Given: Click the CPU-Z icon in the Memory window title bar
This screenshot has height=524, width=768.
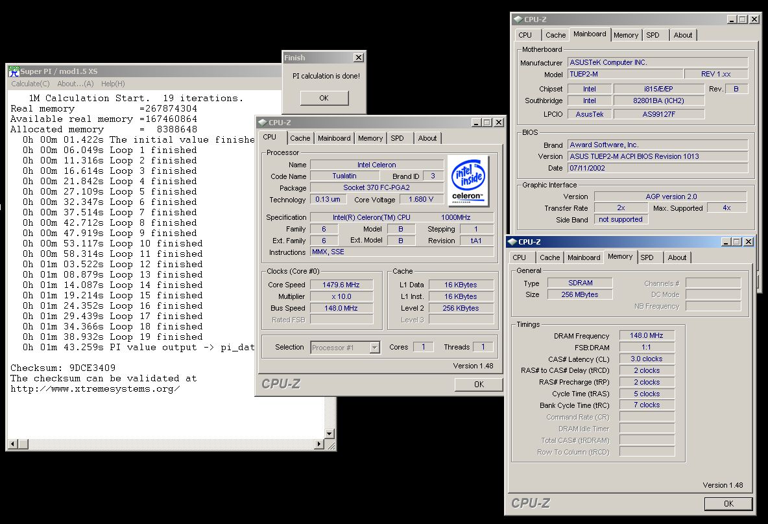Looking at the screenshot, I should tap(512, 242).
